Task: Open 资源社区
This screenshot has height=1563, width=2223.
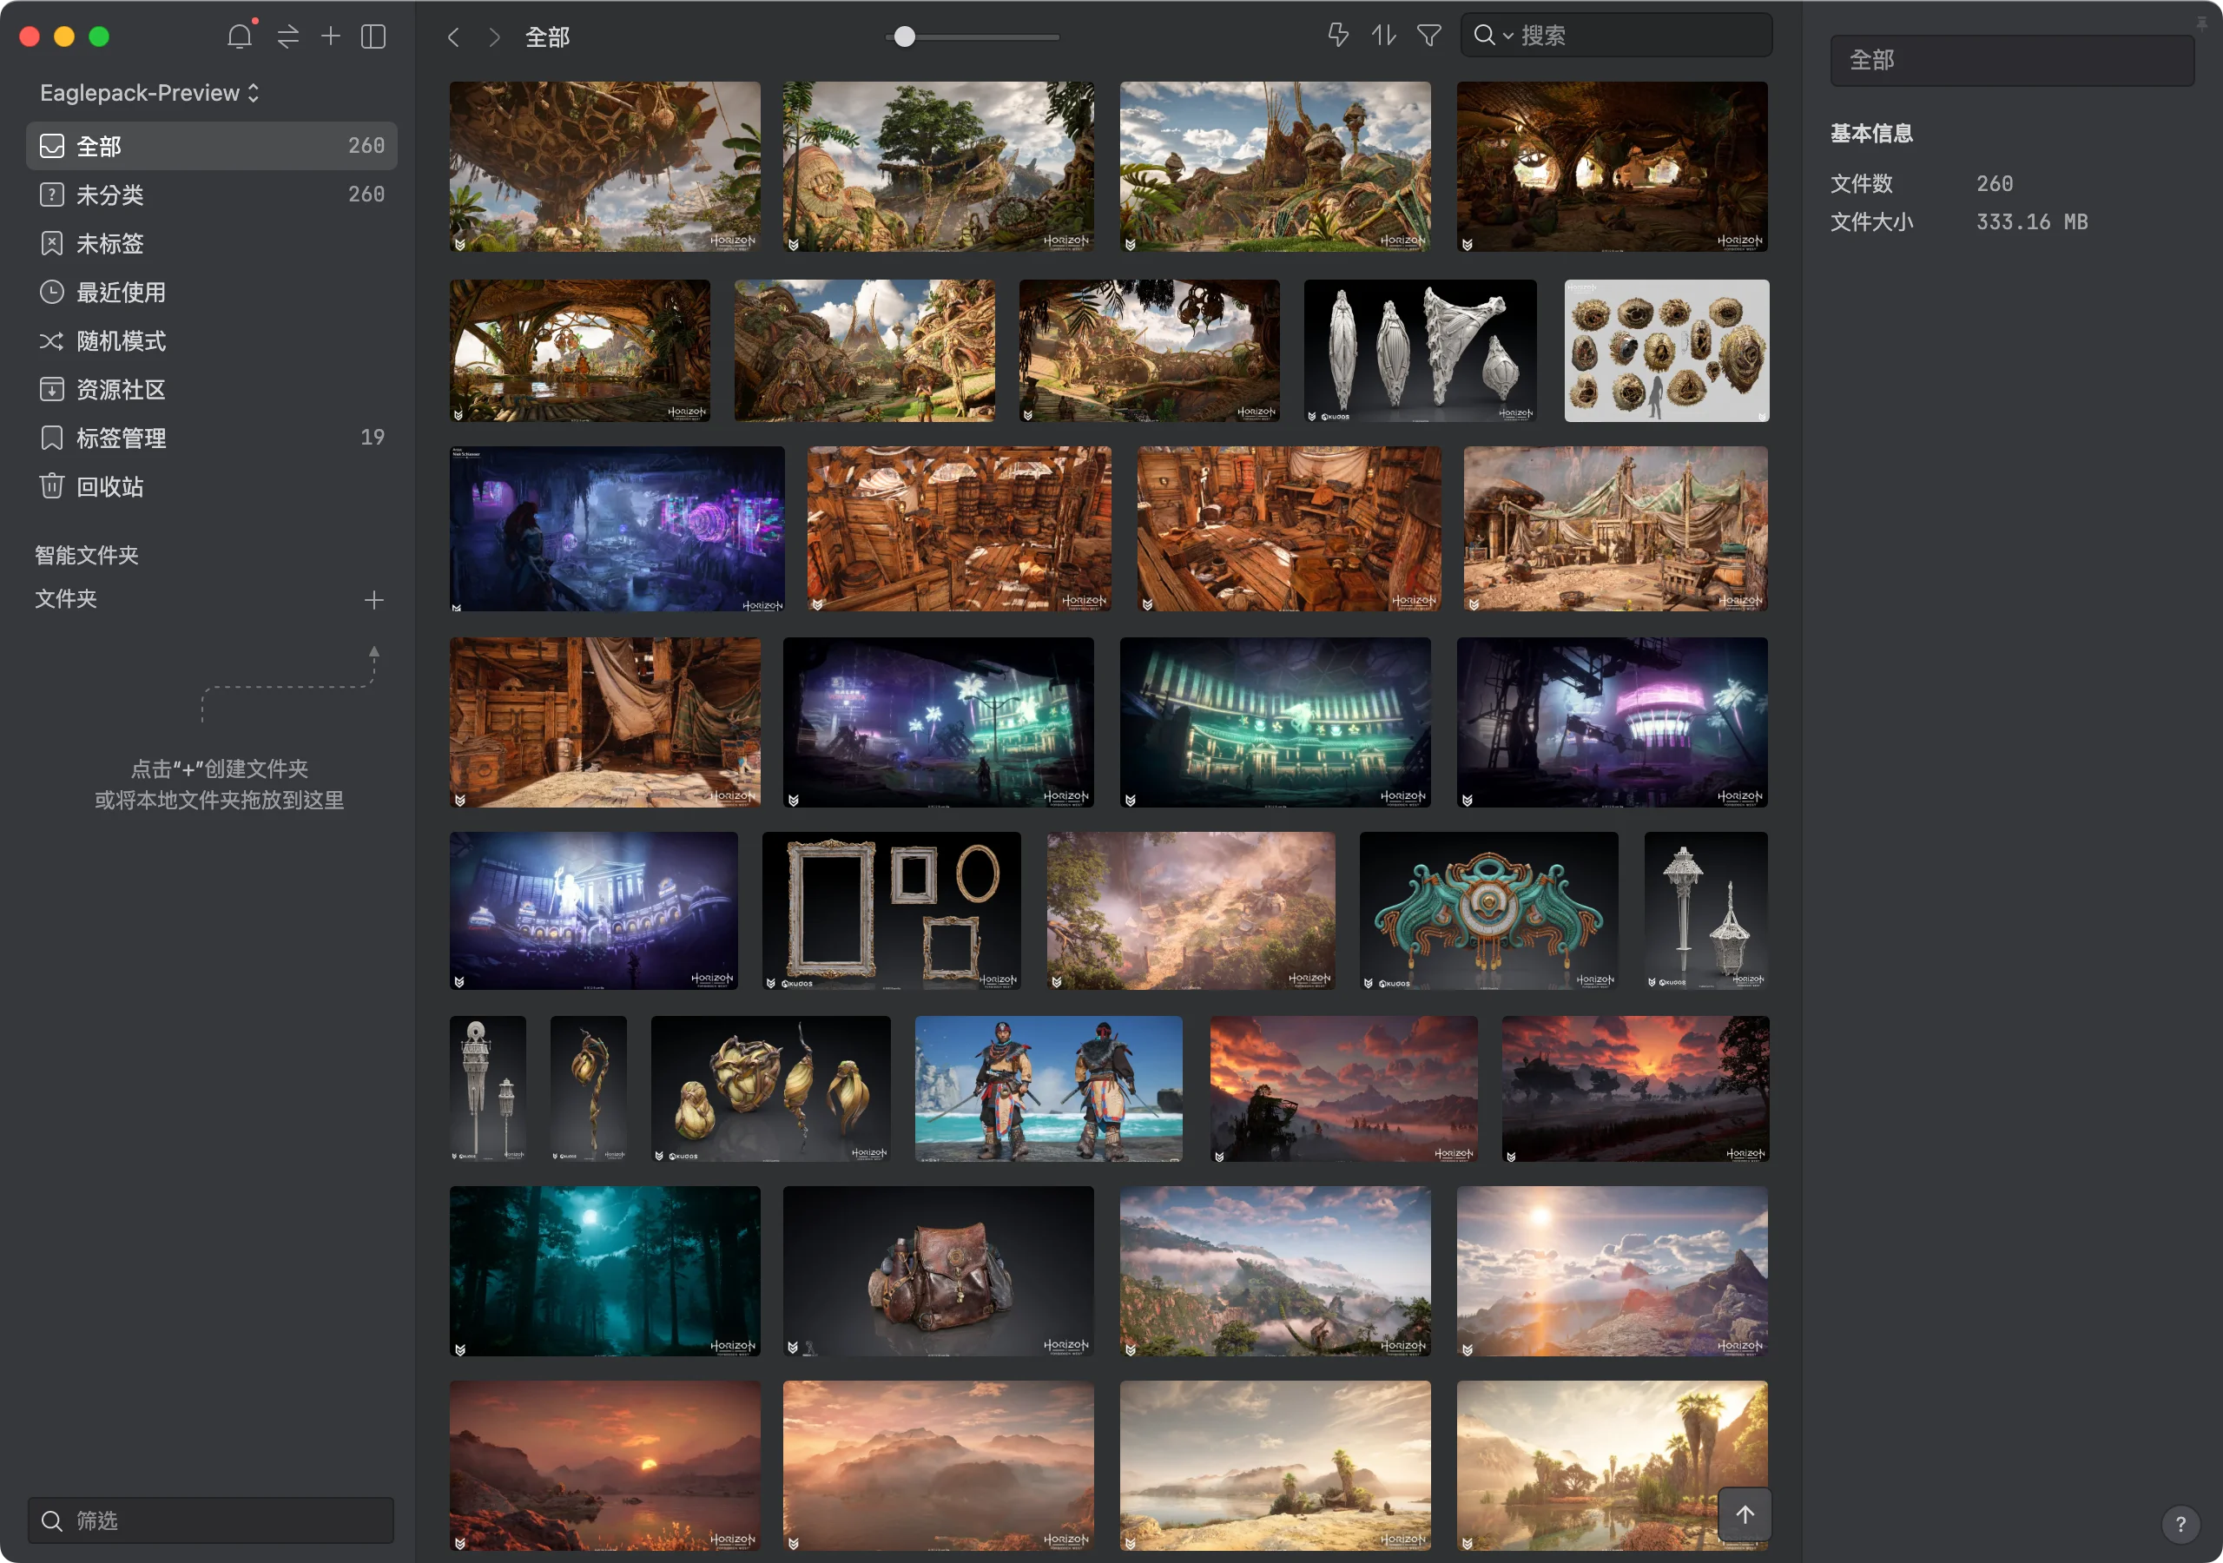Action: point(211,389)
